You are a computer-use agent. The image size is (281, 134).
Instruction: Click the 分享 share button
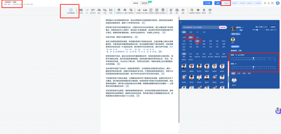(x=207, y=3)
